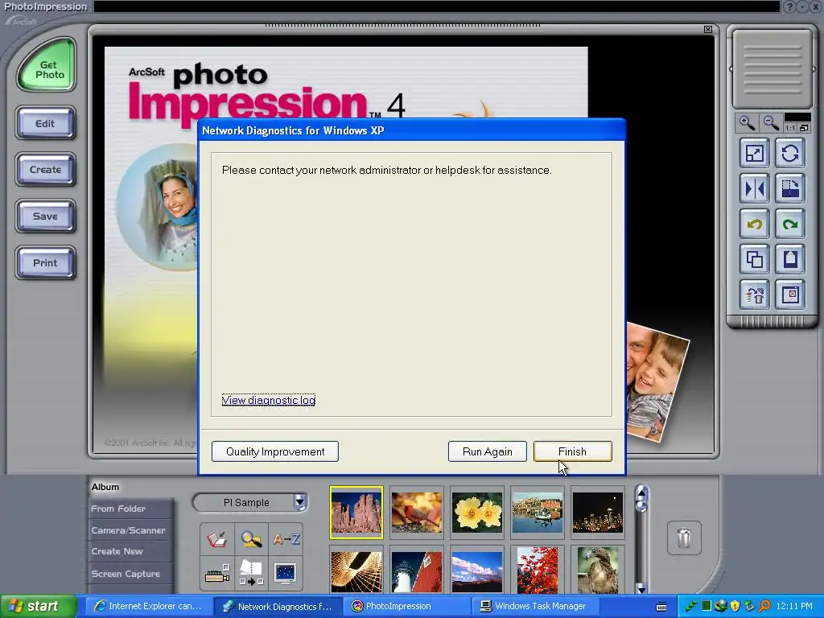Click the Crop tool icon
The image size is (824, 618).
pyautogui.click(x=790, y=188)
